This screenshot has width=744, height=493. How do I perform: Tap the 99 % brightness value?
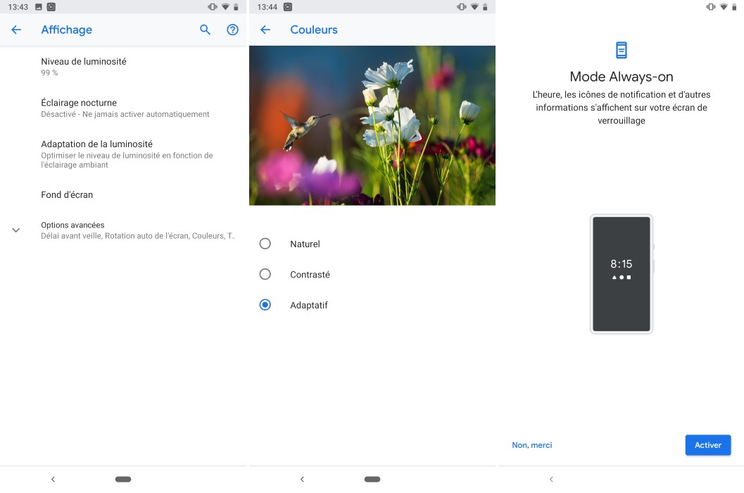49,73
